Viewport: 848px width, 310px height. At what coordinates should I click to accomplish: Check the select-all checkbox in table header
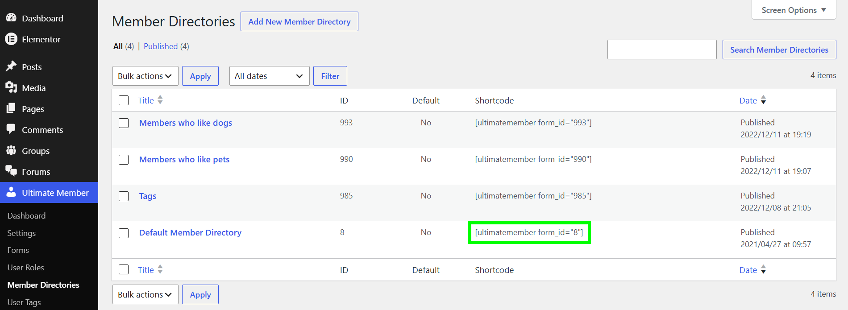pyautogui.click(x=124, y=100)
